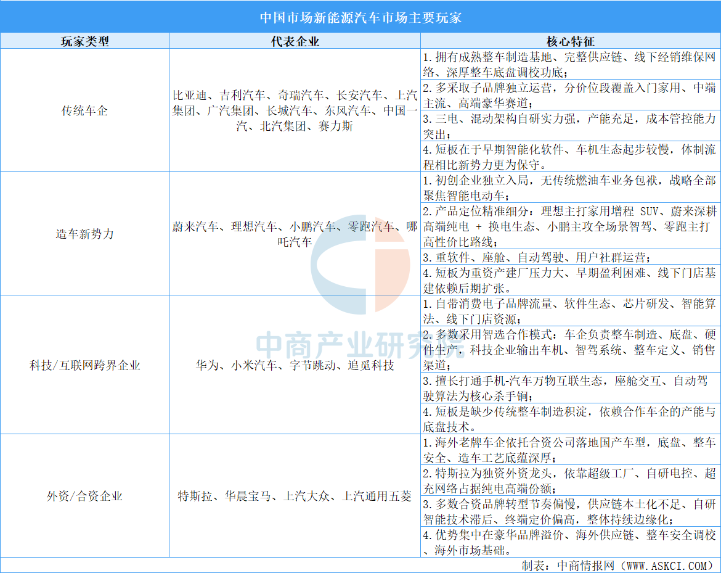
Task: Select the cell listing 特斯拉、华晨宝马
Action: (x=295, y=496)
